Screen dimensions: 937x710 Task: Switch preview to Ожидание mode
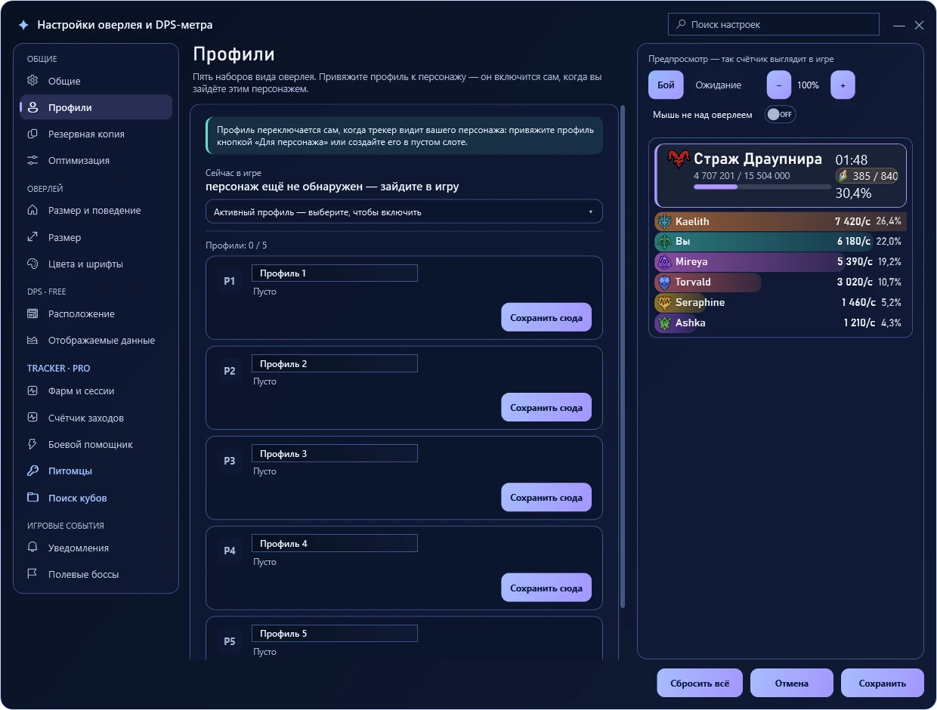tap(718, 85)
